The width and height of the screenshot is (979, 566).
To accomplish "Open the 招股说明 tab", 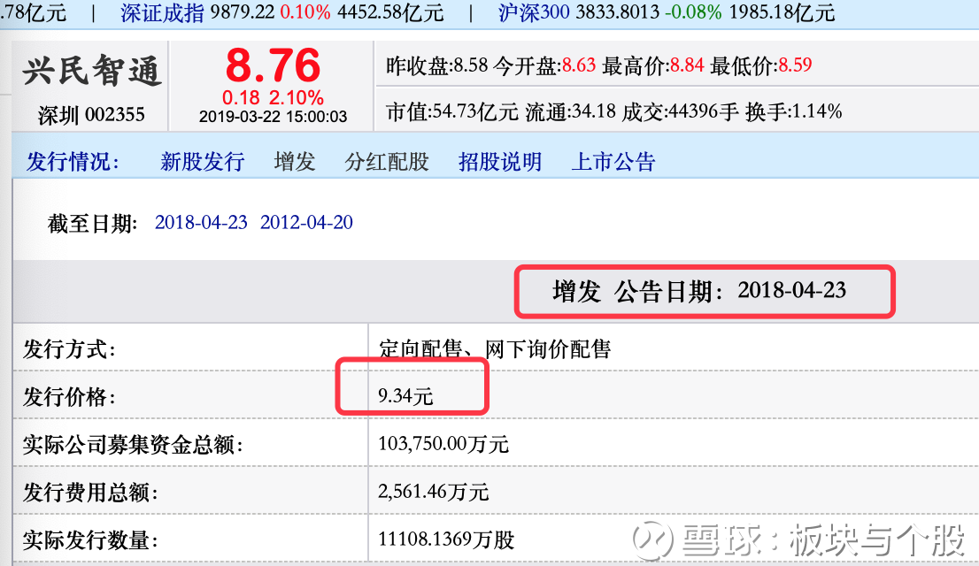I will click(500, 162).
